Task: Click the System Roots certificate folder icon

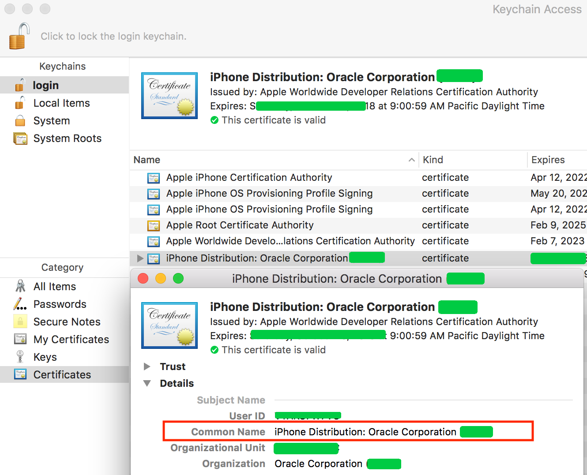Action: [x=20, y=138]
